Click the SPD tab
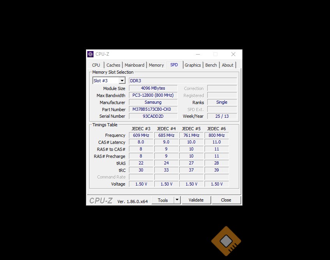330x260 pixels. (174, 65)
